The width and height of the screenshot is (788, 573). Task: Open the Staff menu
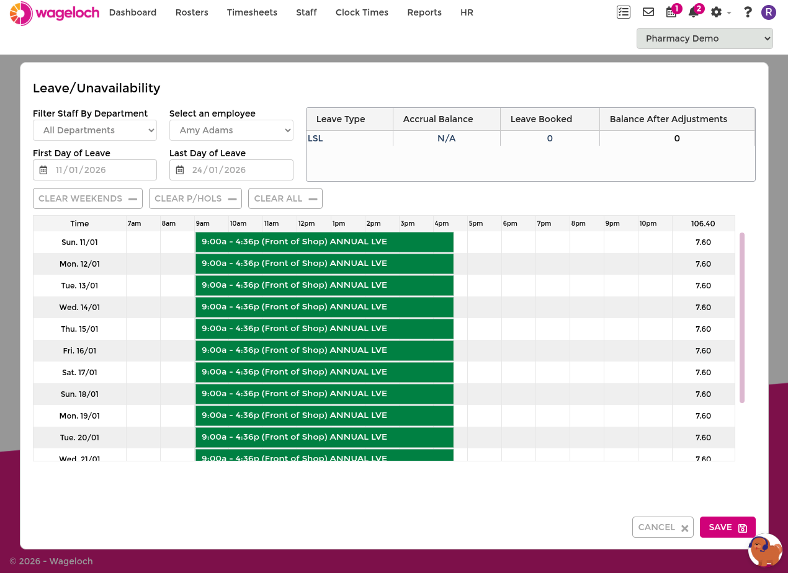pos(307,12)
